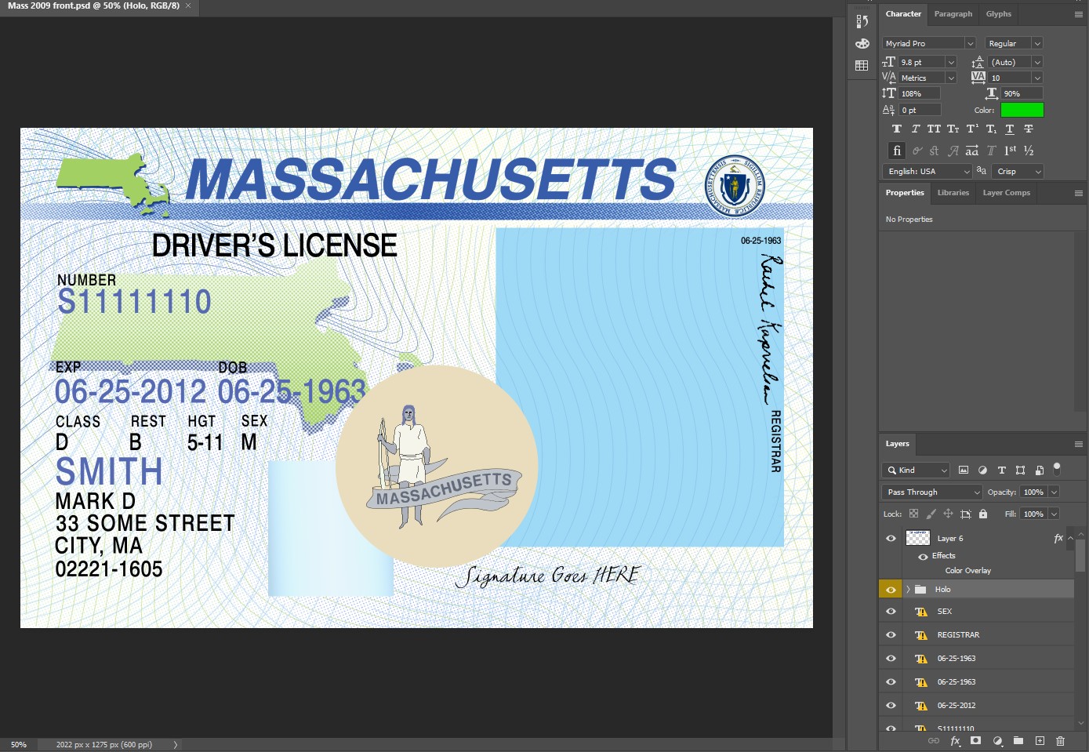Collapse Layer 6 effects list arrow
Screen dimensions: 1089x752
(1070, 538)
